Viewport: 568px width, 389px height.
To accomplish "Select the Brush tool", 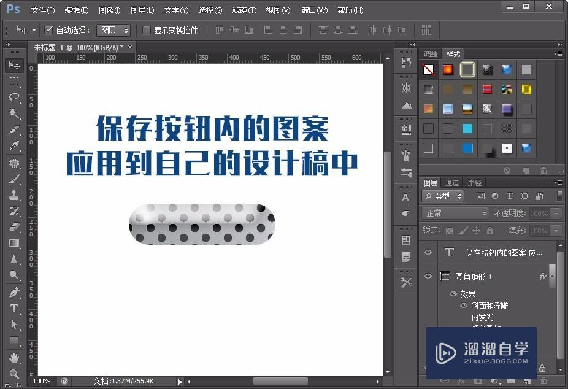I will (14, 179).
